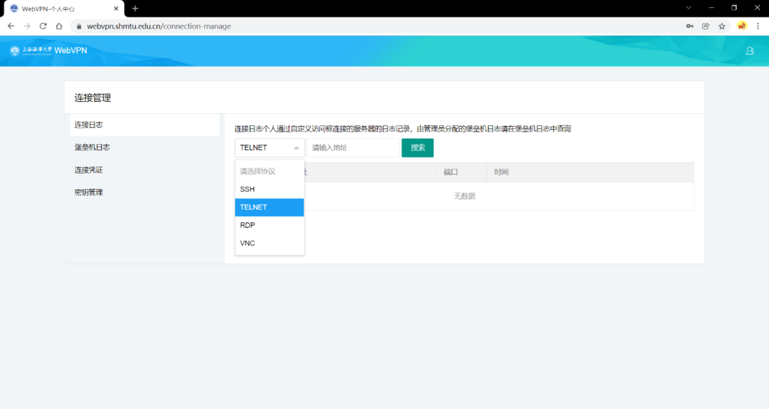
Task: Click the user profile icon in header
Action: coord(750,51)
